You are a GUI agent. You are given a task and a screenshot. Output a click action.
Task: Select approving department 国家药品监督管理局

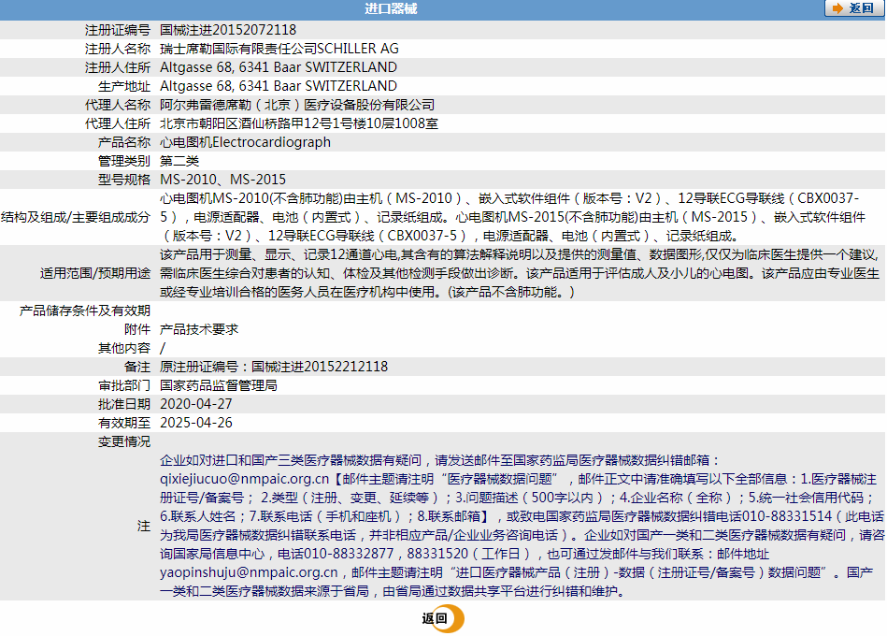219,385
